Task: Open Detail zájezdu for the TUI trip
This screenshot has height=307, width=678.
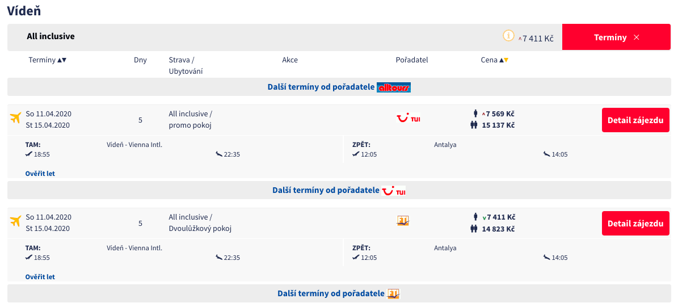Action: [x=635, y=120]
